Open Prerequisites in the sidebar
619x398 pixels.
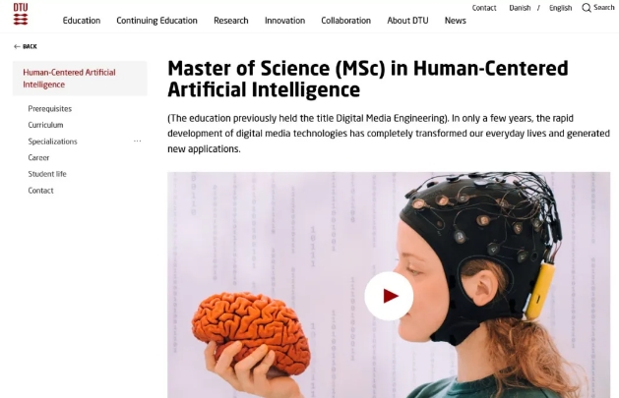50,109
